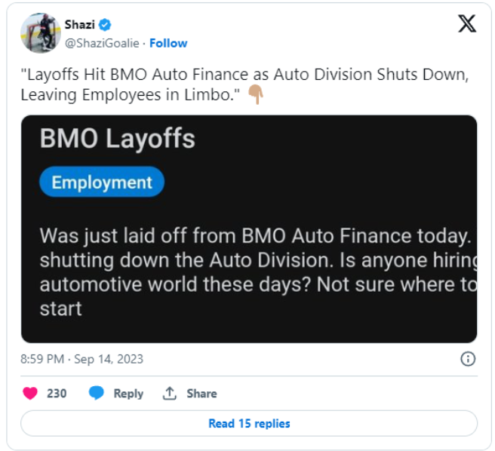Screen dimensions: 495x451
Task: Click the Share label
Action: (201, 394)
